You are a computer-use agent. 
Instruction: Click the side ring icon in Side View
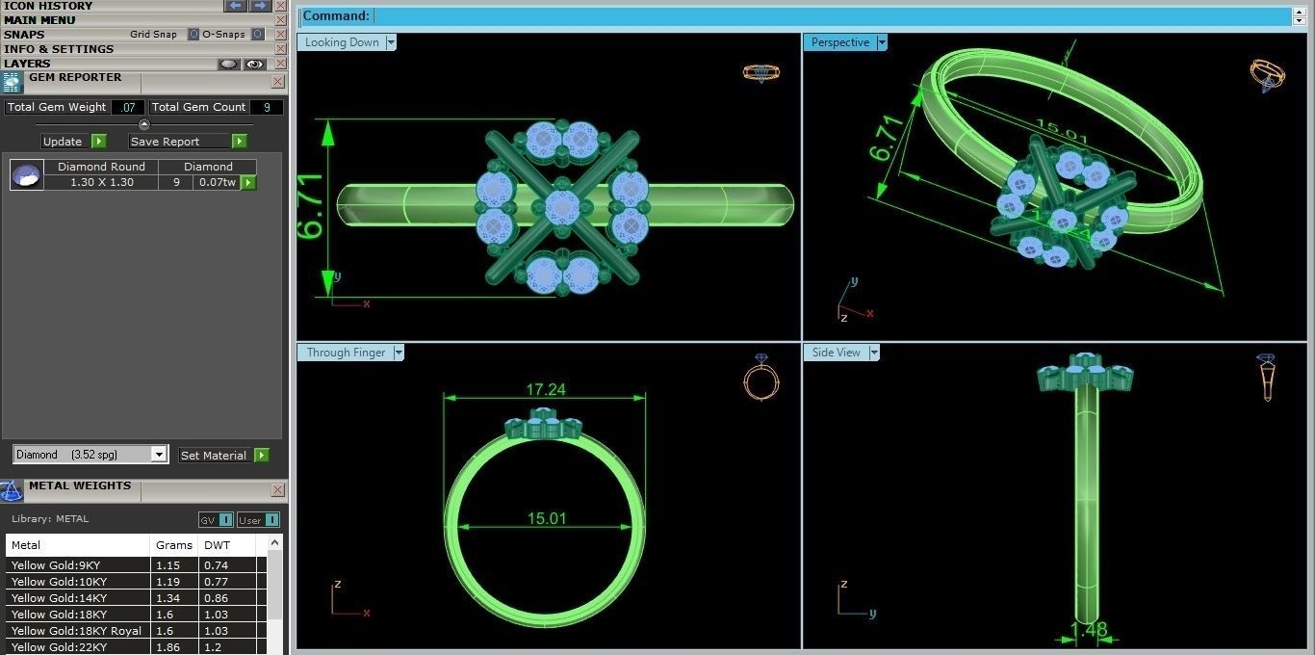pos(1267,377)
